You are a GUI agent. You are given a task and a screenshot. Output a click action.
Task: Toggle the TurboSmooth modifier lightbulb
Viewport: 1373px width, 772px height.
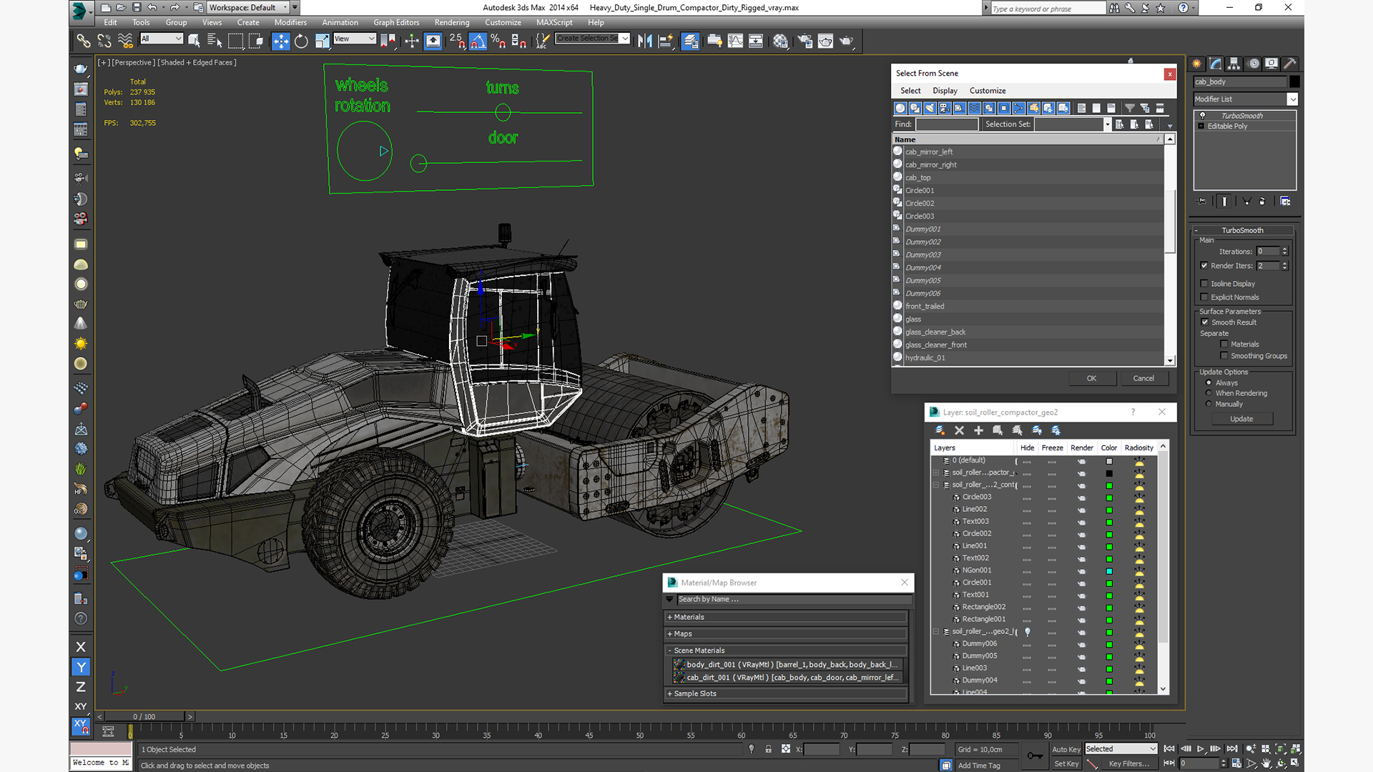point(1202,116)
